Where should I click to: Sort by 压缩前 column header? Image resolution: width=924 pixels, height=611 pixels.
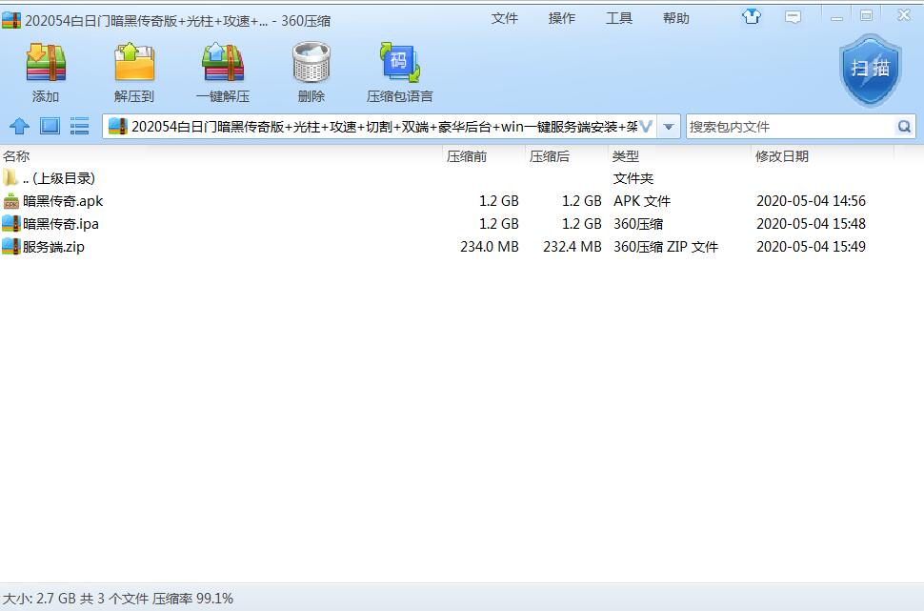point(467,156)
